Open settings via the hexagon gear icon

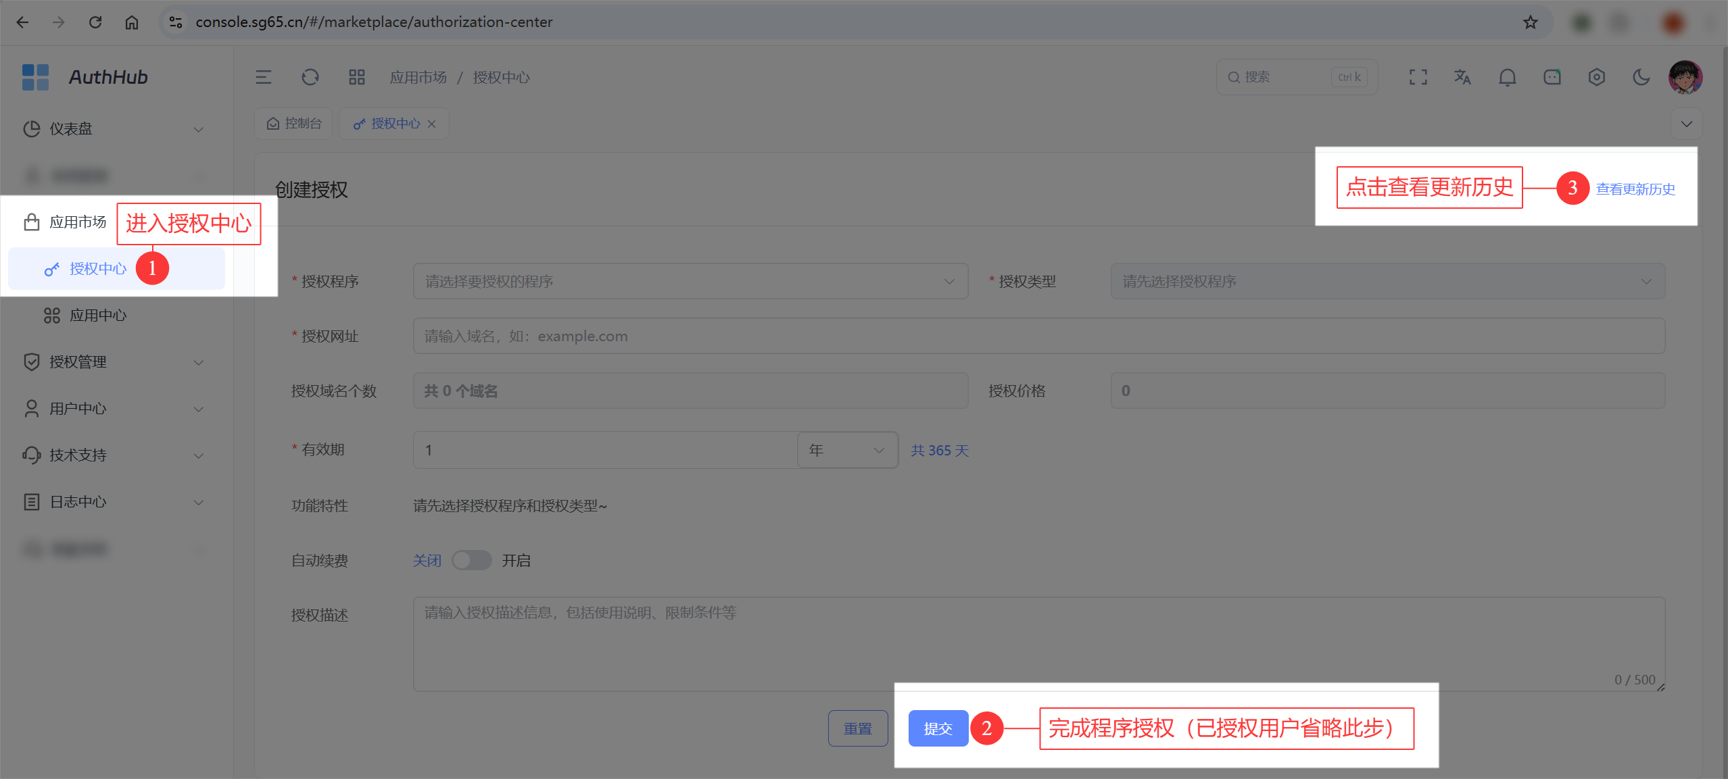click(1597, 77)
